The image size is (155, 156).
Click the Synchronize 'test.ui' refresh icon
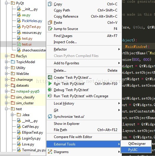[50, 116]
